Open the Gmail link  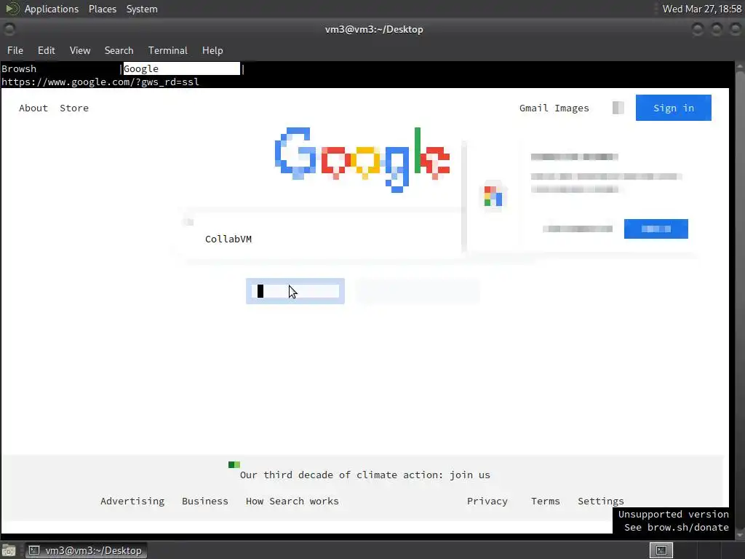click(533, 108)
